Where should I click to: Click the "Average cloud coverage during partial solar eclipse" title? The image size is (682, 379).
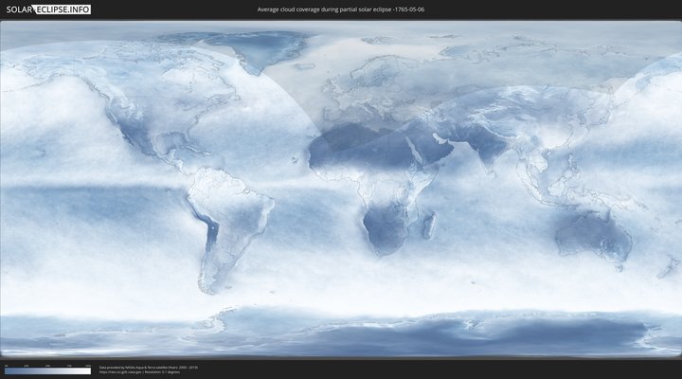tap(341, 9)
